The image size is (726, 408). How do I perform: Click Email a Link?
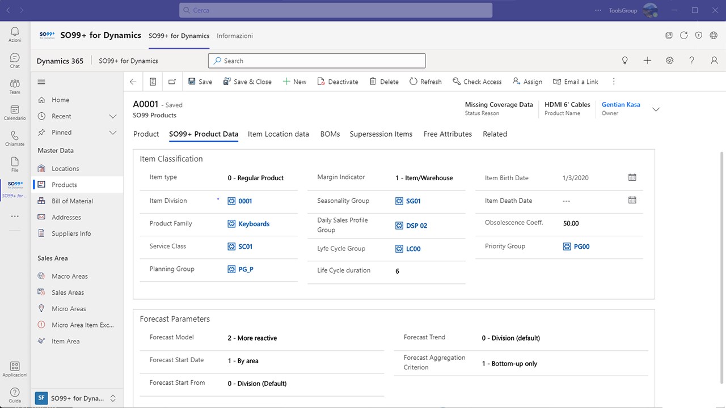point(576,82)
